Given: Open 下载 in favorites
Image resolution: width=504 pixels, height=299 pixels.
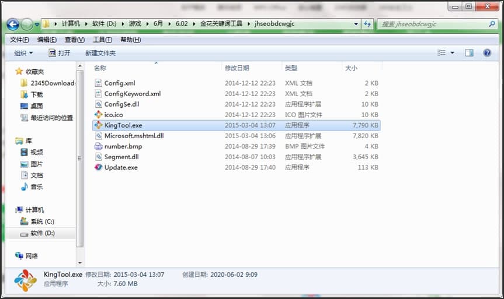Looking at the screenshot, I should [32, 94].
